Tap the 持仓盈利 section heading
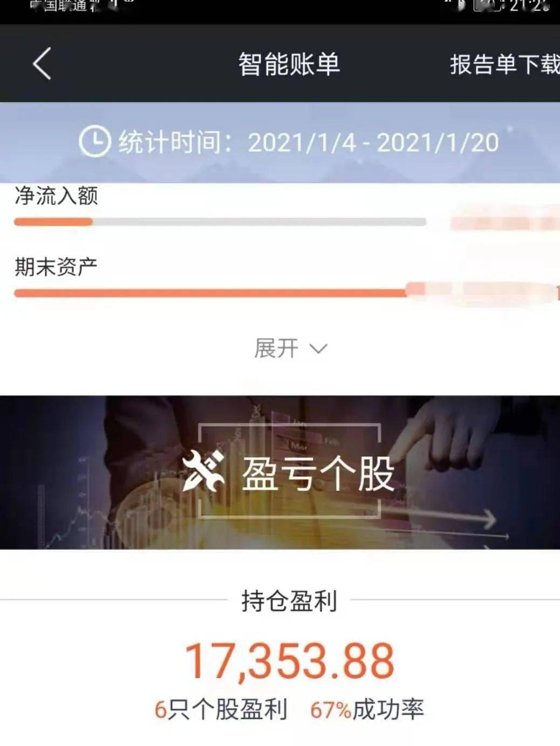 [289, 601]
